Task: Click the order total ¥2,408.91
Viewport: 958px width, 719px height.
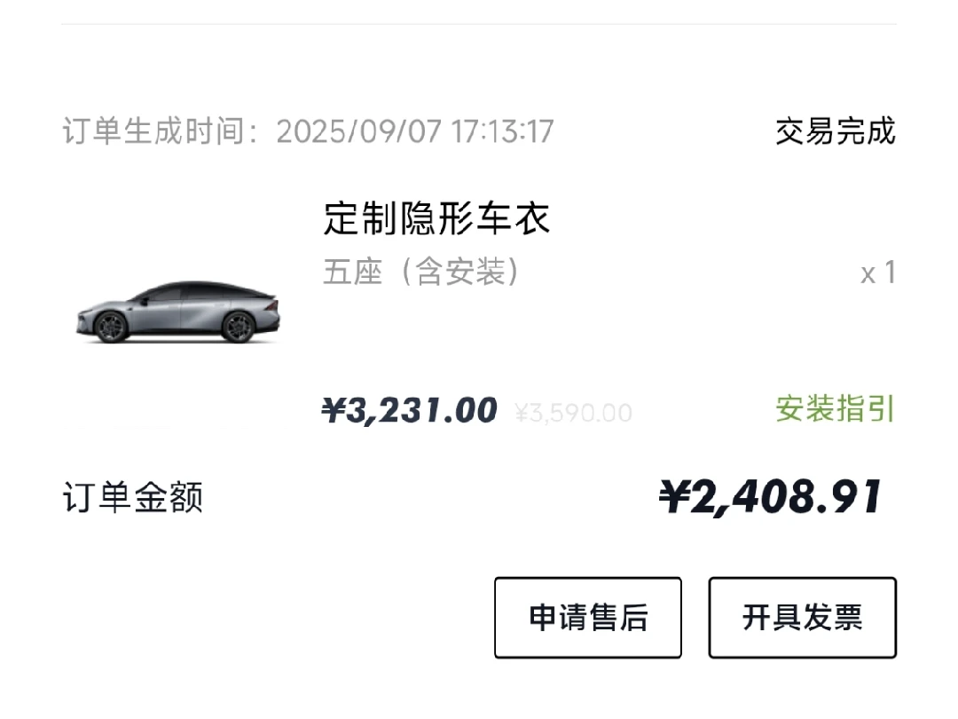Action: [770, 497]
